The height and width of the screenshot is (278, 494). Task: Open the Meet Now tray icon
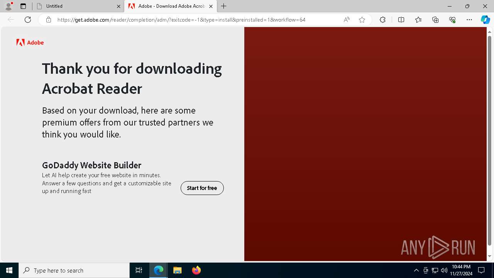[426, 270]
